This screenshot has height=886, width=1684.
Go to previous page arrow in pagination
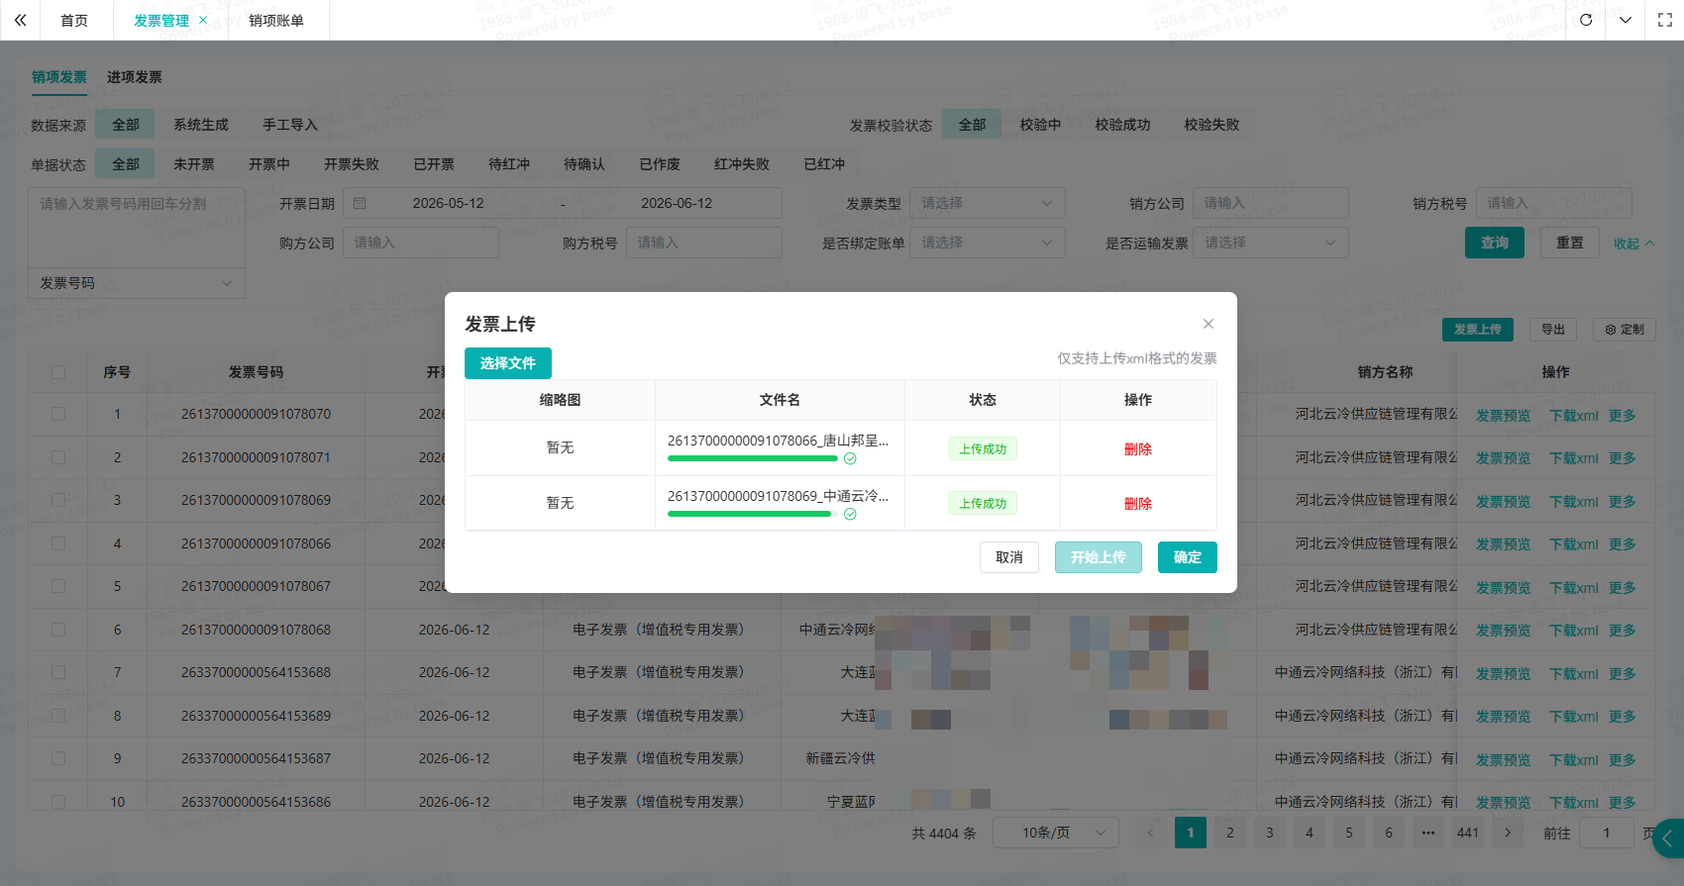point(1151,833)
